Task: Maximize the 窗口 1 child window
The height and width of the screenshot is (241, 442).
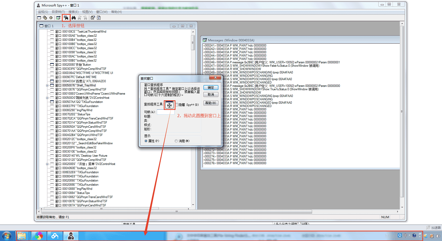Action: 182,26
